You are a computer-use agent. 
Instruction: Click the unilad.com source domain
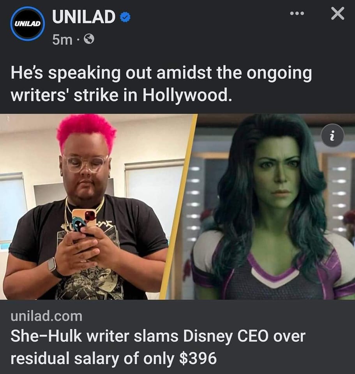tap(46, 316)
